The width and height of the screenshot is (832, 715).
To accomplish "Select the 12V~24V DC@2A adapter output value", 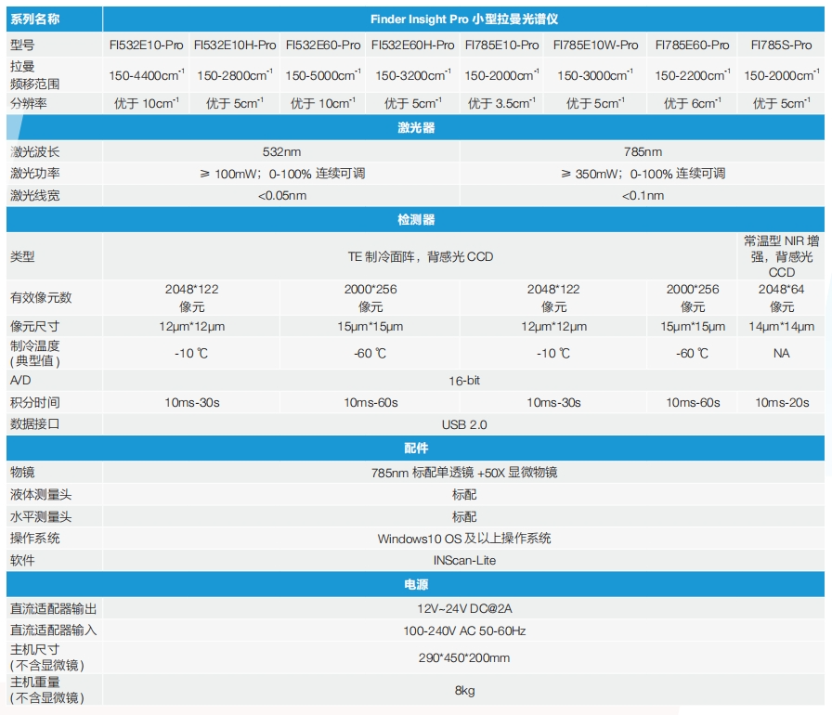I will [463, 608].
